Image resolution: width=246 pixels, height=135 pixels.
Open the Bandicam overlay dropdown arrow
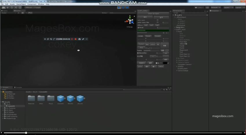coord(45,39)
